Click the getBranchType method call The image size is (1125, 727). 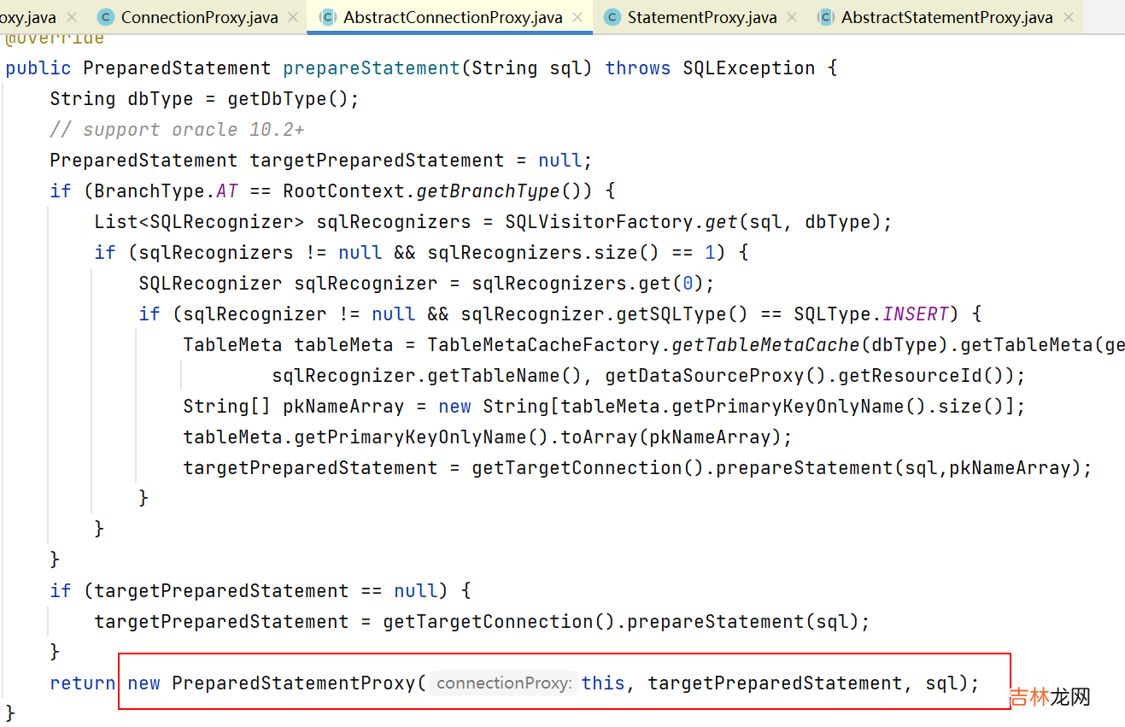click(x=488, y=191)
